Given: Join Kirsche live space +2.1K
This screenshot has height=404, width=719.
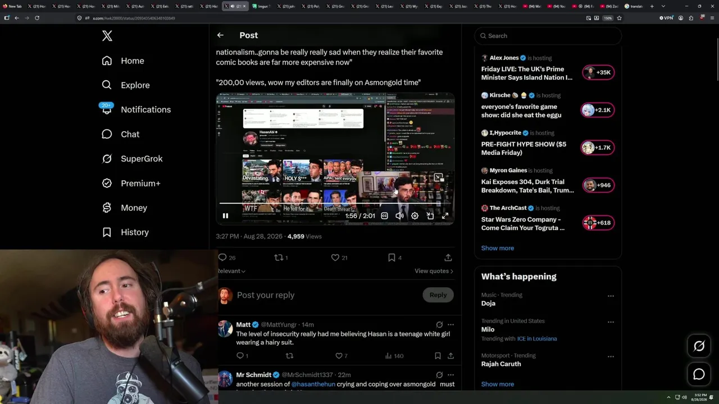Looking at the screenshot, I should click(x=598, y=110).
